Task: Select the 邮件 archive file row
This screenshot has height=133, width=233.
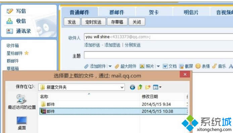Action: [x=113, y=111]
